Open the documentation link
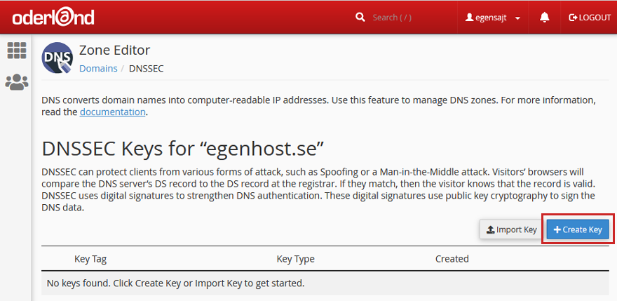The image size is (617, 301). coord(113,112)
